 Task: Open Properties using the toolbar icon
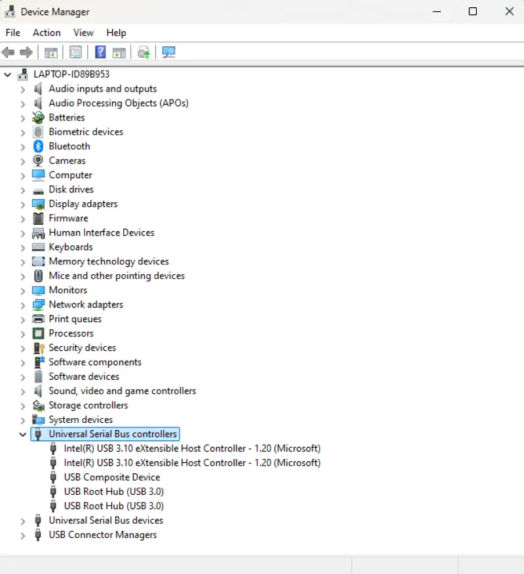point(75,52)
